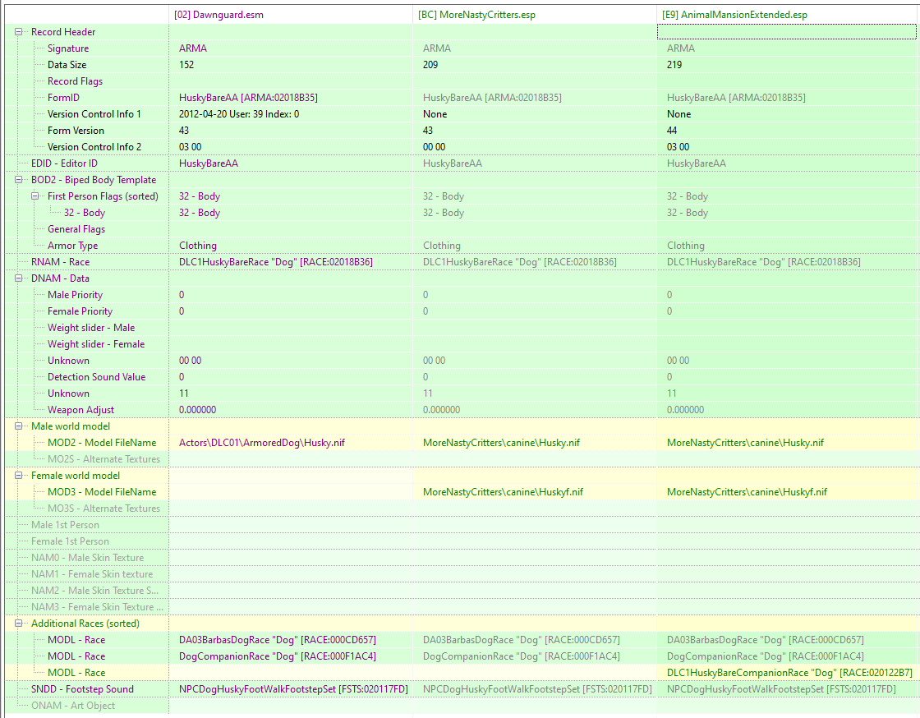Click Dawnguard FormID HuskyBareAA [ARMA:02018B35] cell
Screen dimensions: 920x718
click(x=248, y=98)
